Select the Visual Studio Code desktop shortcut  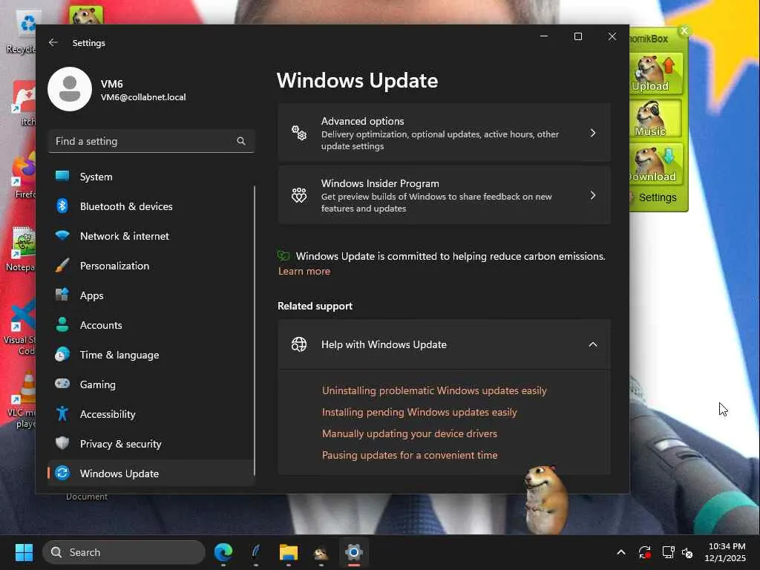tap(20, 327)
